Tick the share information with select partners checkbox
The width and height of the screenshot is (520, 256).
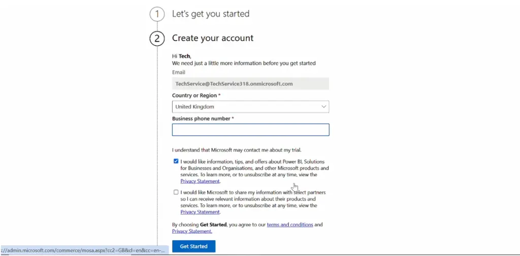click(x=176, y=192)
